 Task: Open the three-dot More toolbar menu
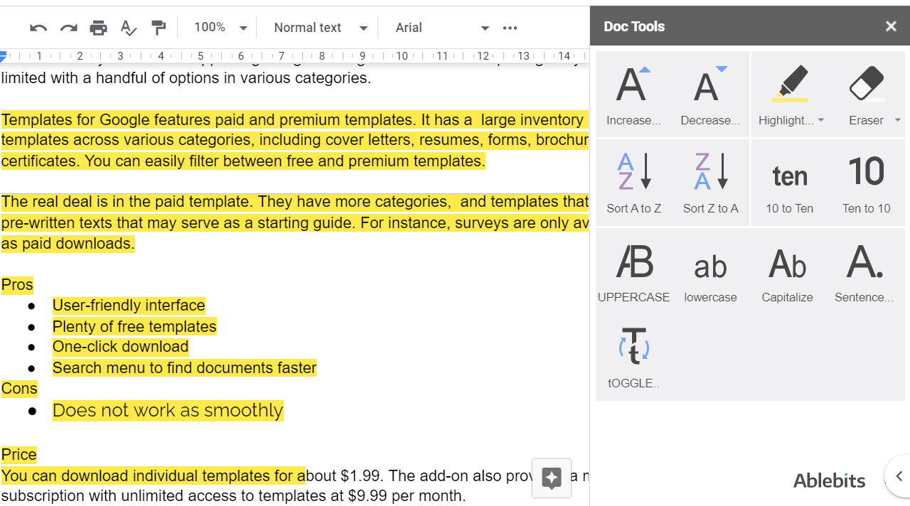[510, 28]
